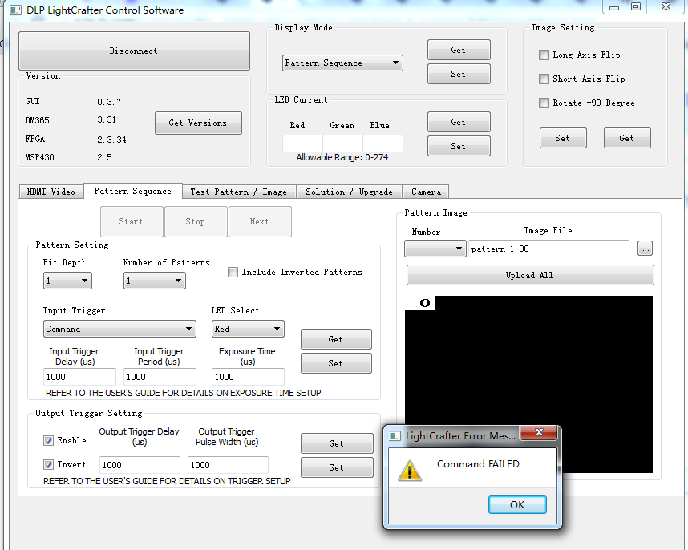This screenshot has height=550, width=688.
Task: Open the Solution / Upgrade tab
Action: tap(350, 192)
